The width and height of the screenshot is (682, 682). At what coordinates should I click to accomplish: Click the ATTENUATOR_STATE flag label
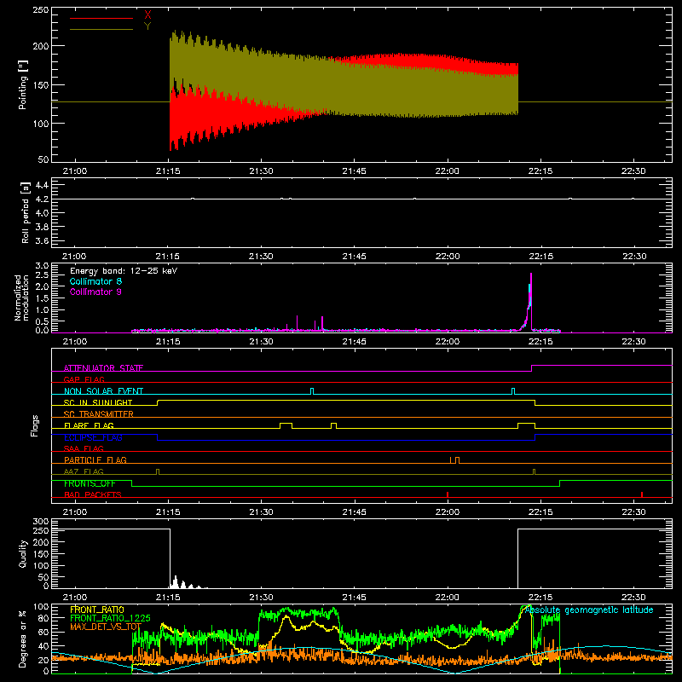(x=103, y=368)
